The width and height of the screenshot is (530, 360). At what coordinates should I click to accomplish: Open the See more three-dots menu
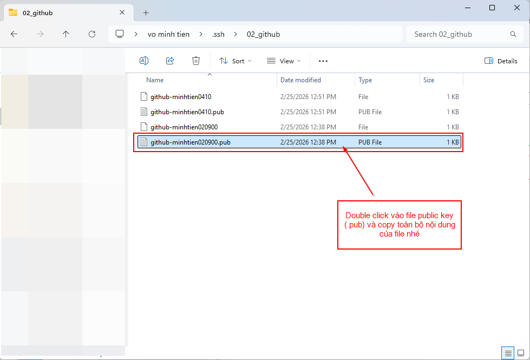323,61
